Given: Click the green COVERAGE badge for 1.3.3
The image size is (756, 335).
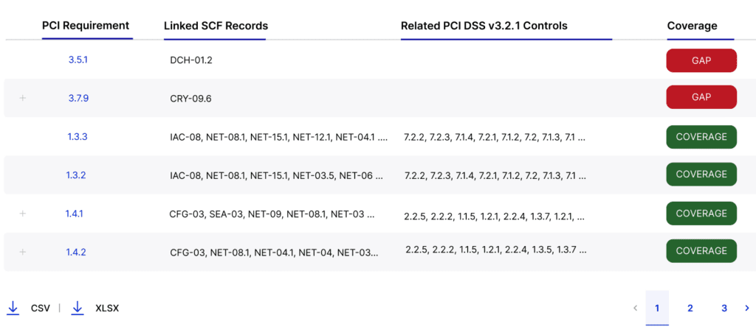Looking at the screenshot, I should pos(701,137).
